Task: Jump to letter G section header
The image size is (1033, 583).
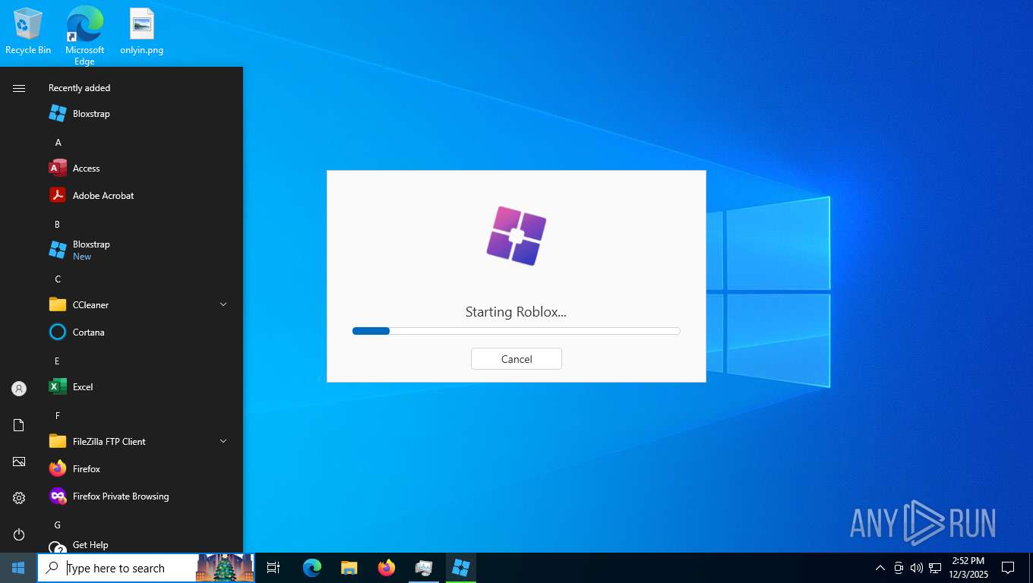Action: pos(58,525)
